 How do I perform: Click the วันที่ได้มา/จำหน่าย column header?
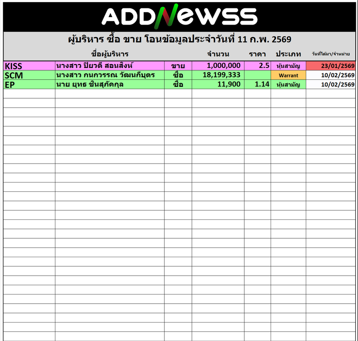(331, 54)
